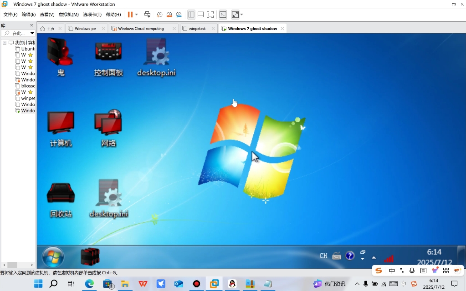Click the library scrollbar's left arrow
This screenshot has width=466, height=291.
pyautogui.click(x=4, y=265)
